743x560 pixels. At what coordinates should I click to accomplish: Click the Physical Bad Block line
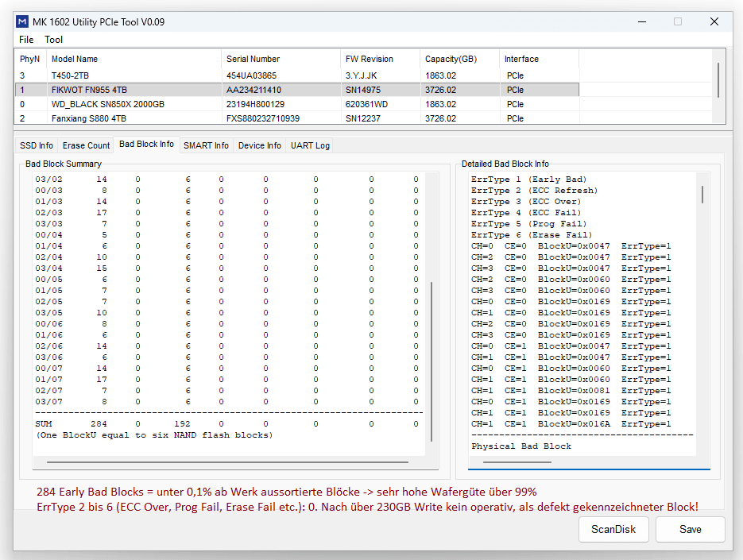pos(521,446)
